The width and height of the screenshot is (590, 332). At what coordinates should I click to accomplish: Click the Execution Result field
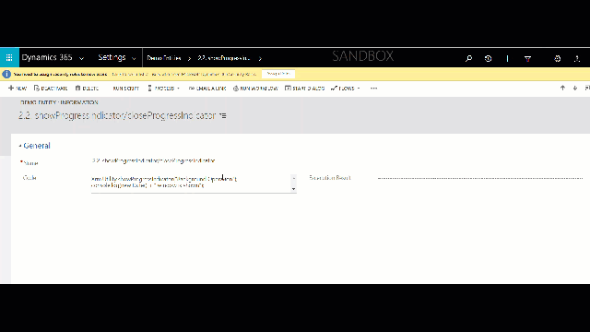point(480,178)
